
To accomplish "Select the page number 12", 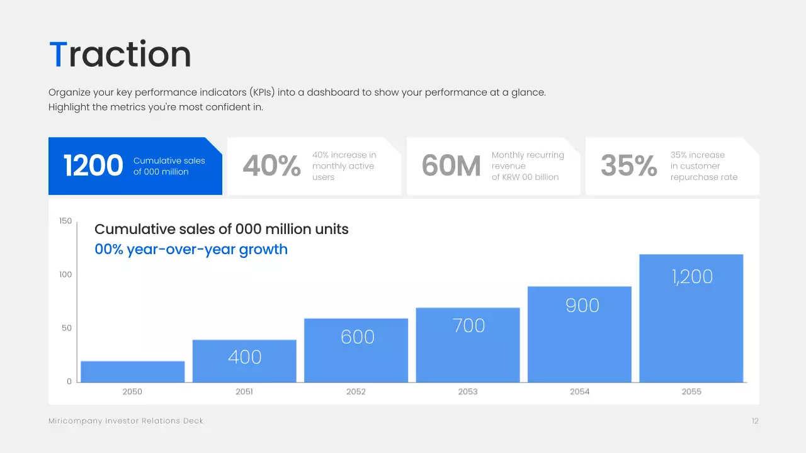I will pos(755,420).
